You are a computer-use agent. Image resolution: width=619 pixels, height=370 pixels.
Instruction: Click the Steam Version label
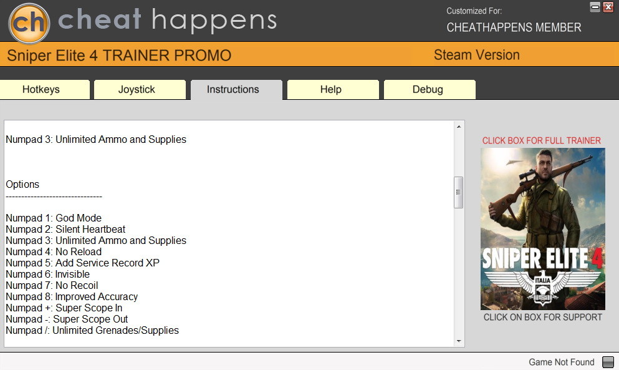(x=476, y=54)
